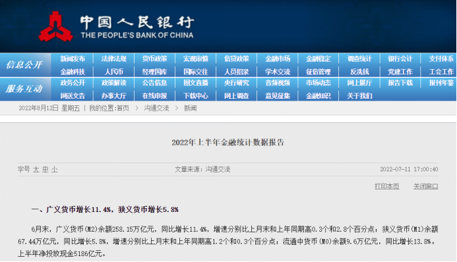Open 报刊年鉴 page
Screen dimensions: 457x262
coord(441,83)
